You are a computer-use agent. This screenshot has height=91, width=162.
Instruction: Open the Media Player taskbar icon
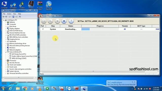pos(32,89)
